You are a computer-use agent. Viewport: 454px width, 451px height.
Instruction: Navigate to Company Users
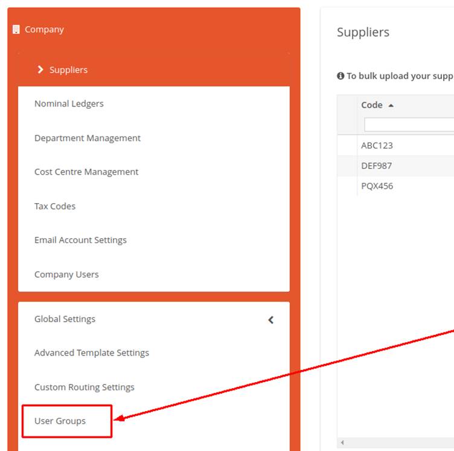(x=66, y=274)
